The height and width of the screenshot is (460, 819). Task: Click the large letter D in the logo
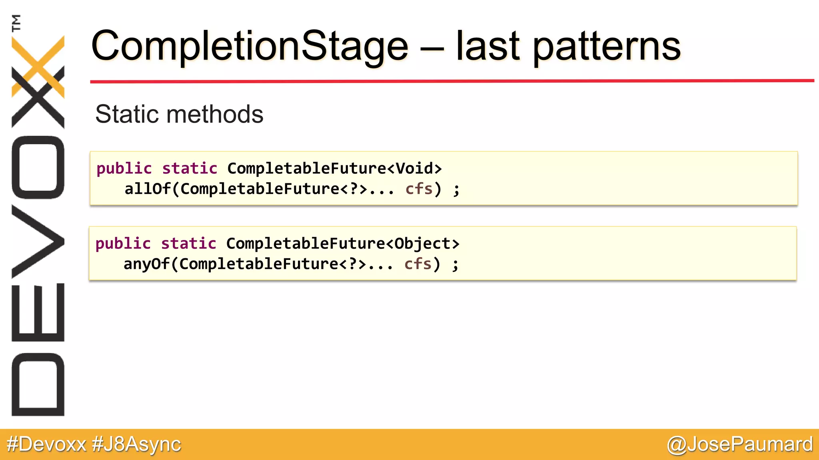(38, 384)
